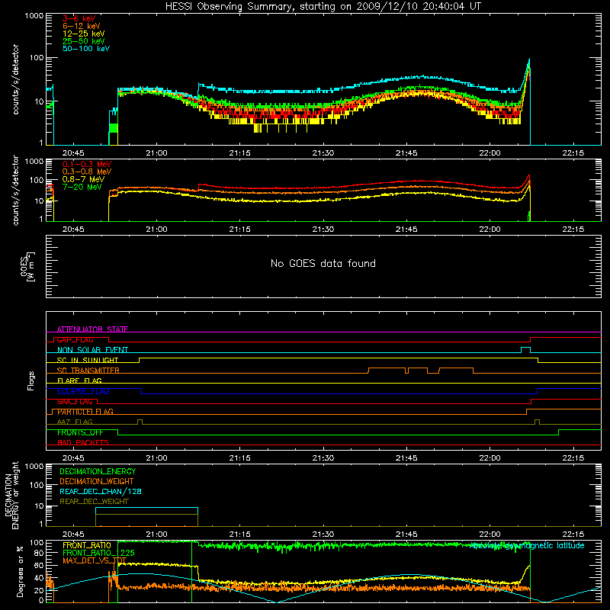Screen dimensions: 610x610
Task: Select the 50-100 keV legend label
Action: (85, 49)
